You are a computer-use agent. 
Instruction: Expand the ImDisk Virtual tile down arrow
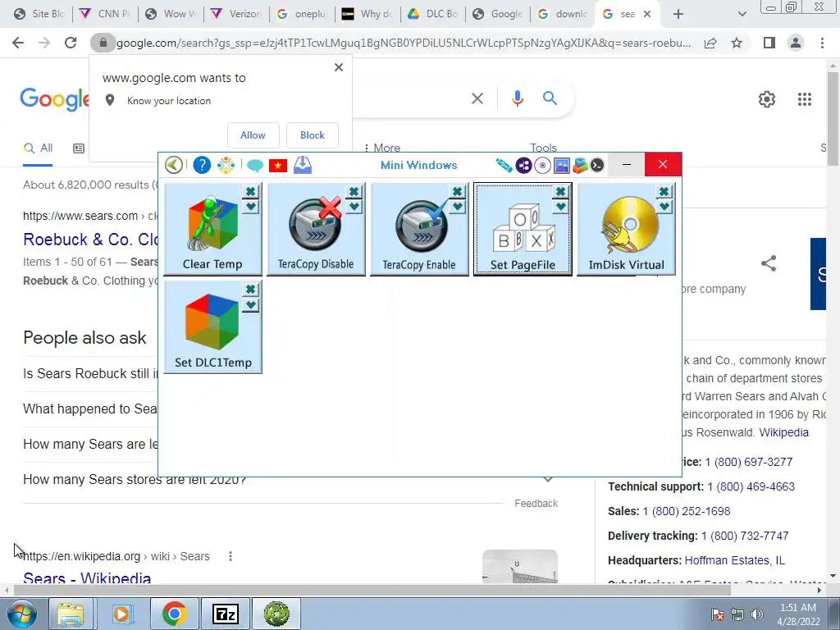(x=664, y=206)
